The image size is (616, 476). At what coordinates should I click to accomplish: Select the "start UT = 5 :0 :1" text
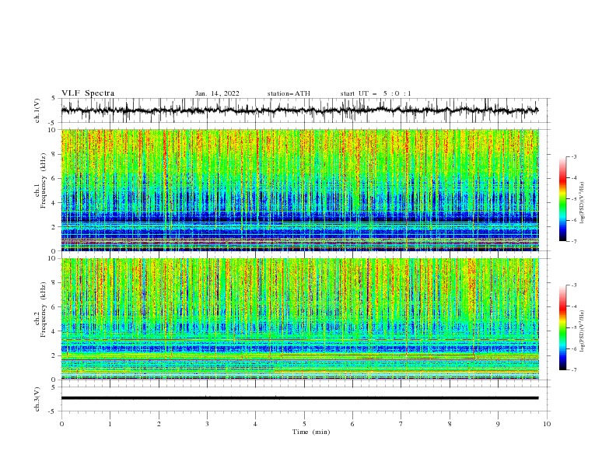click(376, 93)
